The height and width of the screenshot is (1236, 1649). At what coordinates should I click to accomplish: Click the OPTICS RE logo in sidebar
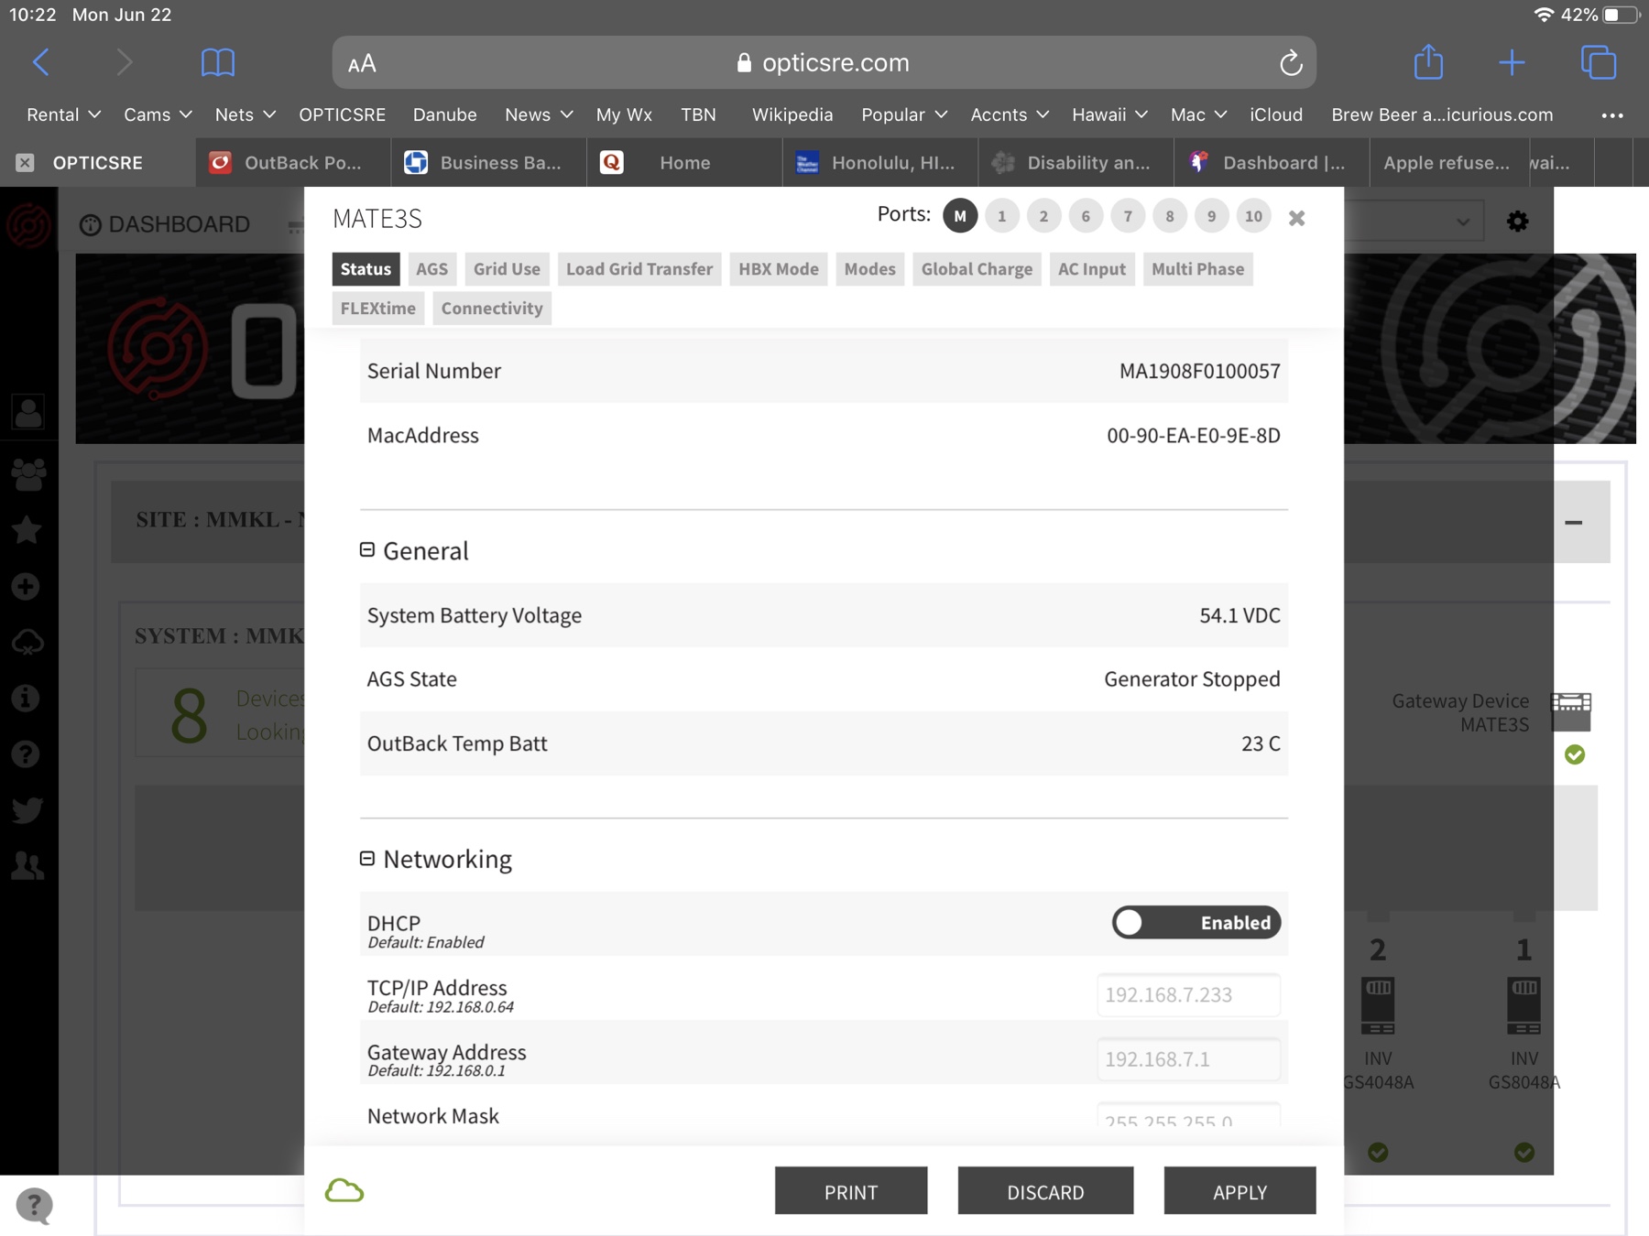pos(28,224)
